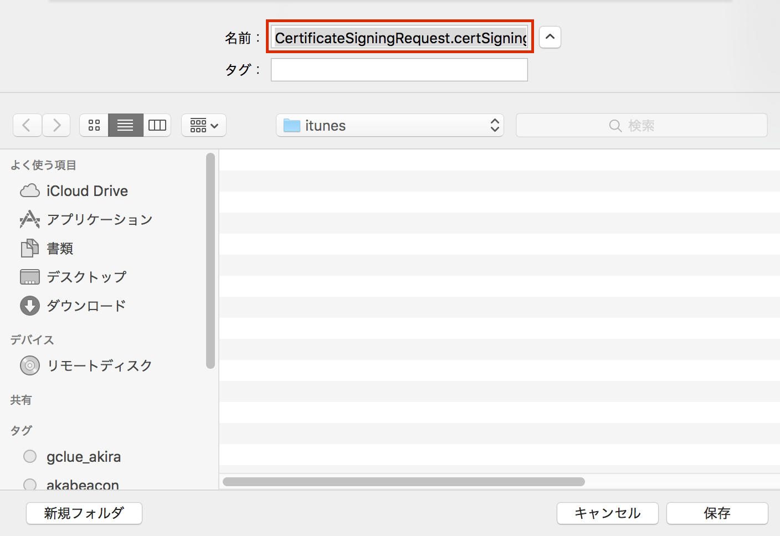
Task: Click the horizontal scrollbar in file list
Action: tap(403, 482)
